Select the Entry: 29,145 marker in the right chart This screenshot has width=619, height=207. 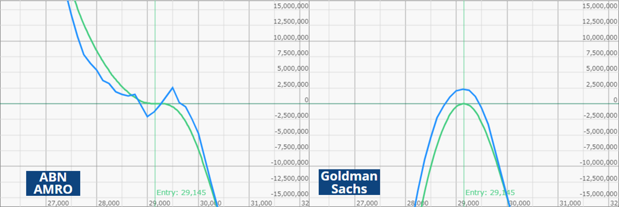[490, 193]
